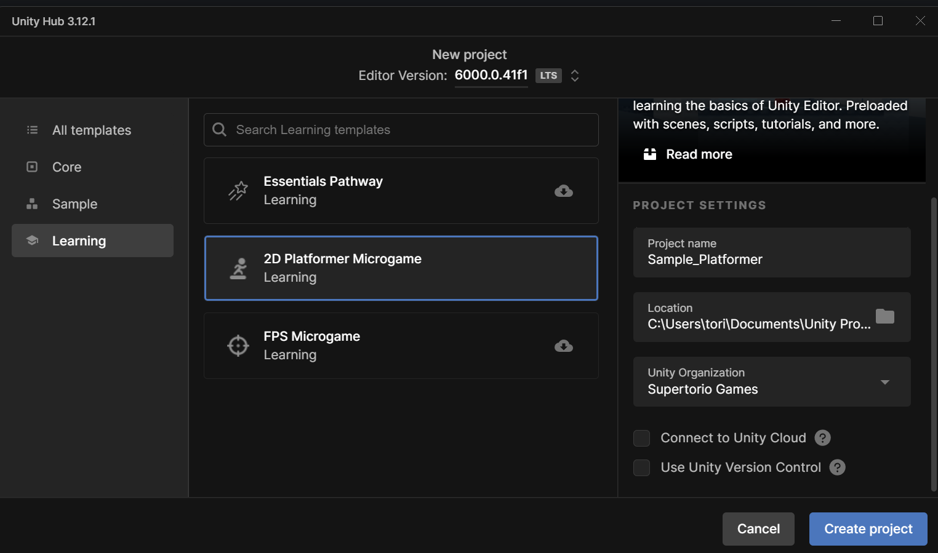Select the Essentials Pathway template card

pos(401,191)
